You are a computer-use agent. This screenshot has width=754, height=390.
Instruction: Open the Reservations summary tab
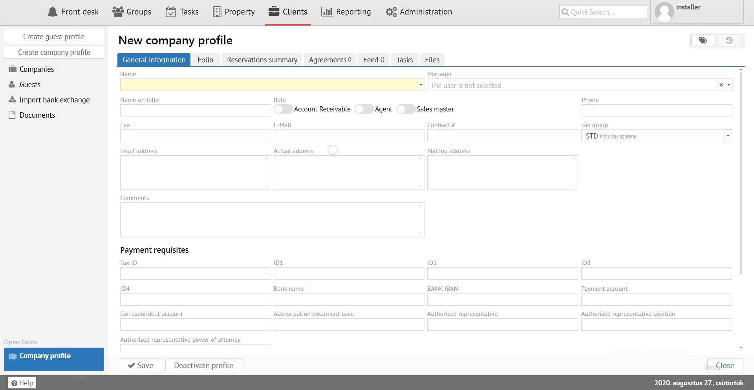tap(262, 60)
